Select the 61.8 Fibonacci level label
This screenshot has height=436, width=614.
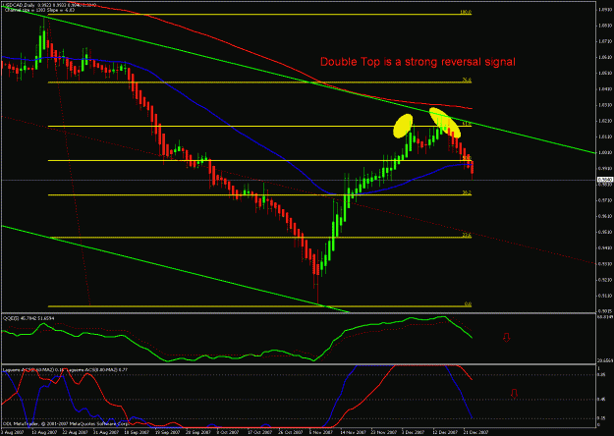pyautogui.click(x=467, y=124)
